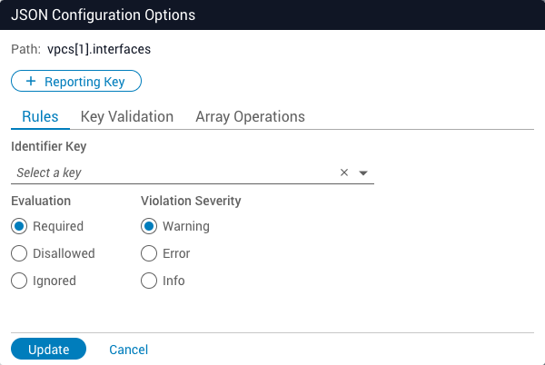Image resolution: width=545 pixels, height=365 pixels.
Task: Open the Key Validation tab
Action: pyautogui.click(x=127, y=117)
